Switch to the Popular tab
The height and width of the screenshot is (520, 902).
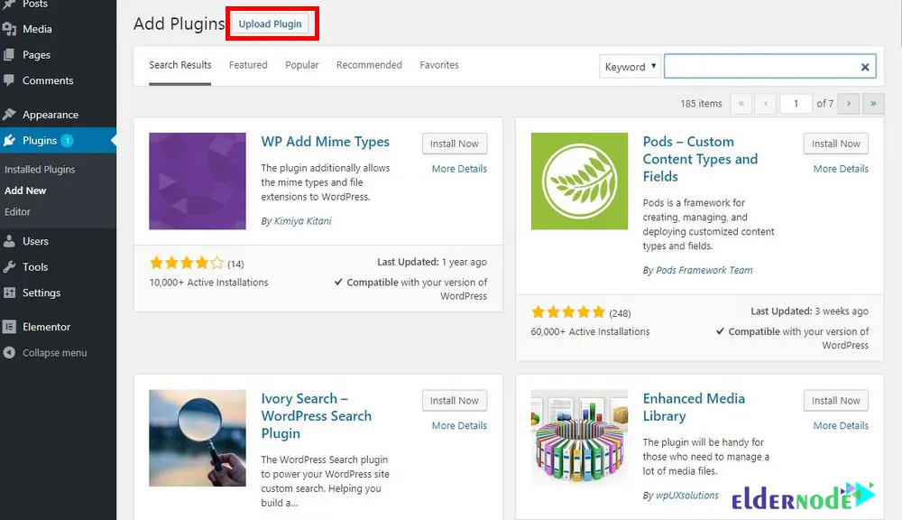click(302, 65)
